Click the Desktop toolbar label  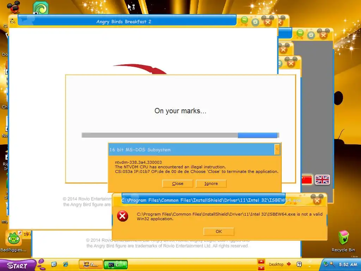point(276,264)
